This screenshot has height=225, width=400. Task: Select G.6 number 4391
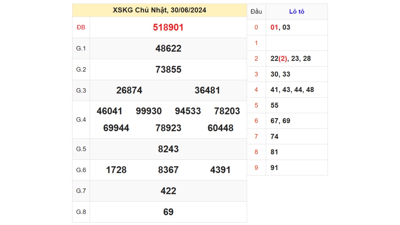(220, 170)
